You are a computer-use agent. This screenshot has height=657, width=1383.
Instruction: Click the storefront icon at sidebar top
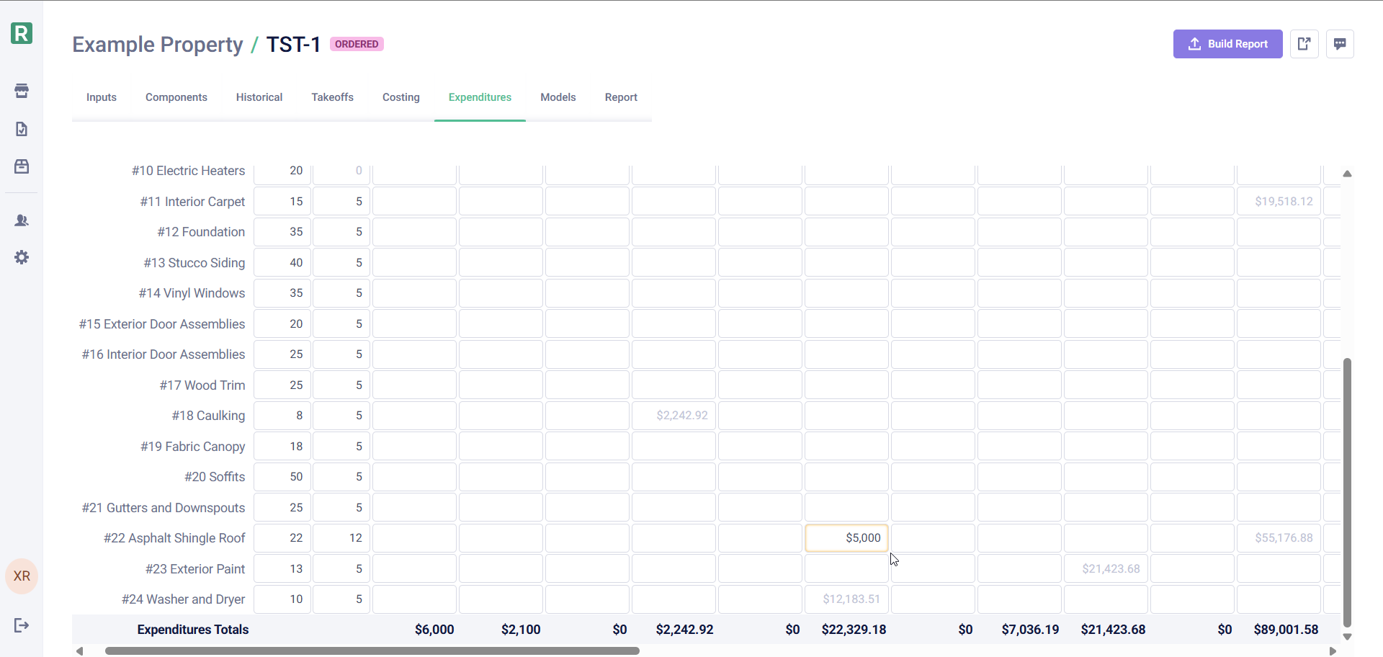tap(21, 91)
